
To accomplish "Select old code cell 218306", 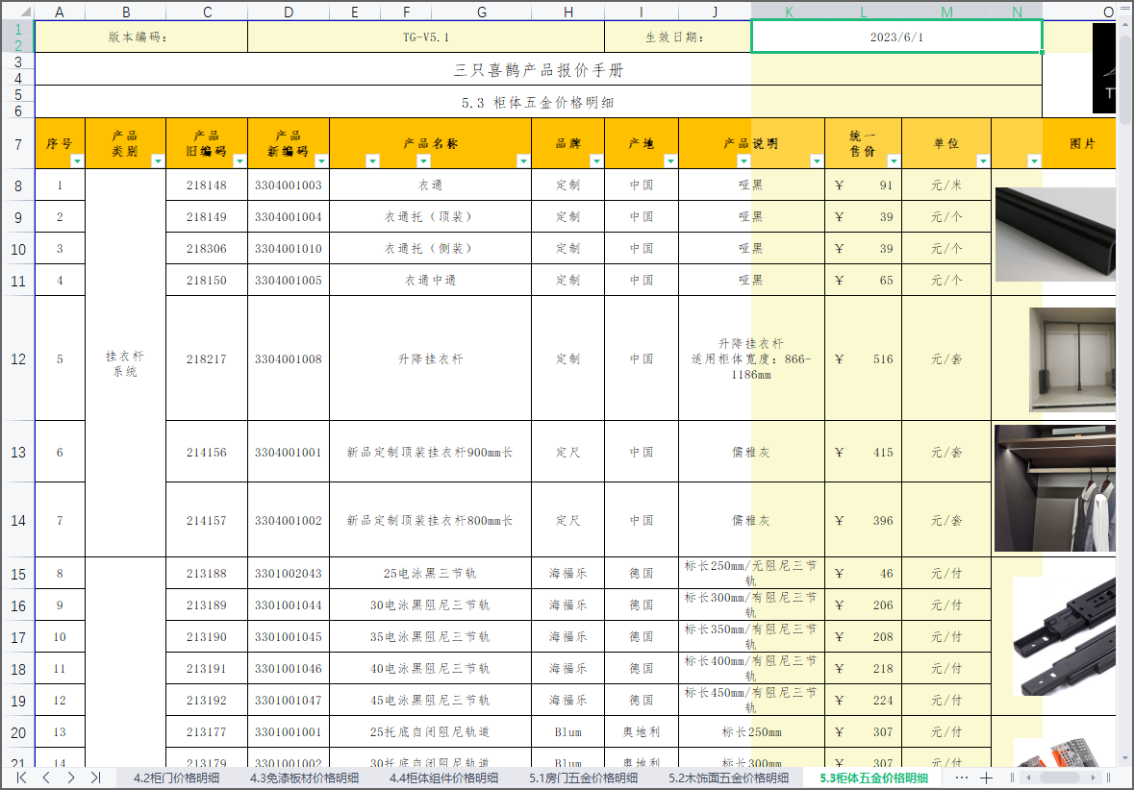I will pos(207,249).
